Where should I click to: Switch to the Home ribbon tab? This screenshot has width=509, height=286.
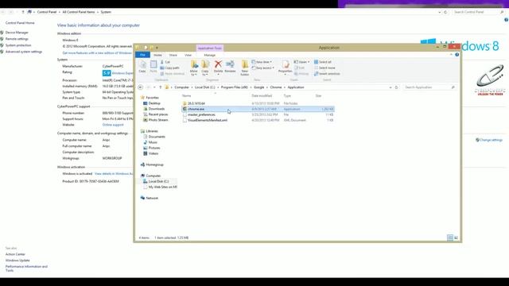157,55
